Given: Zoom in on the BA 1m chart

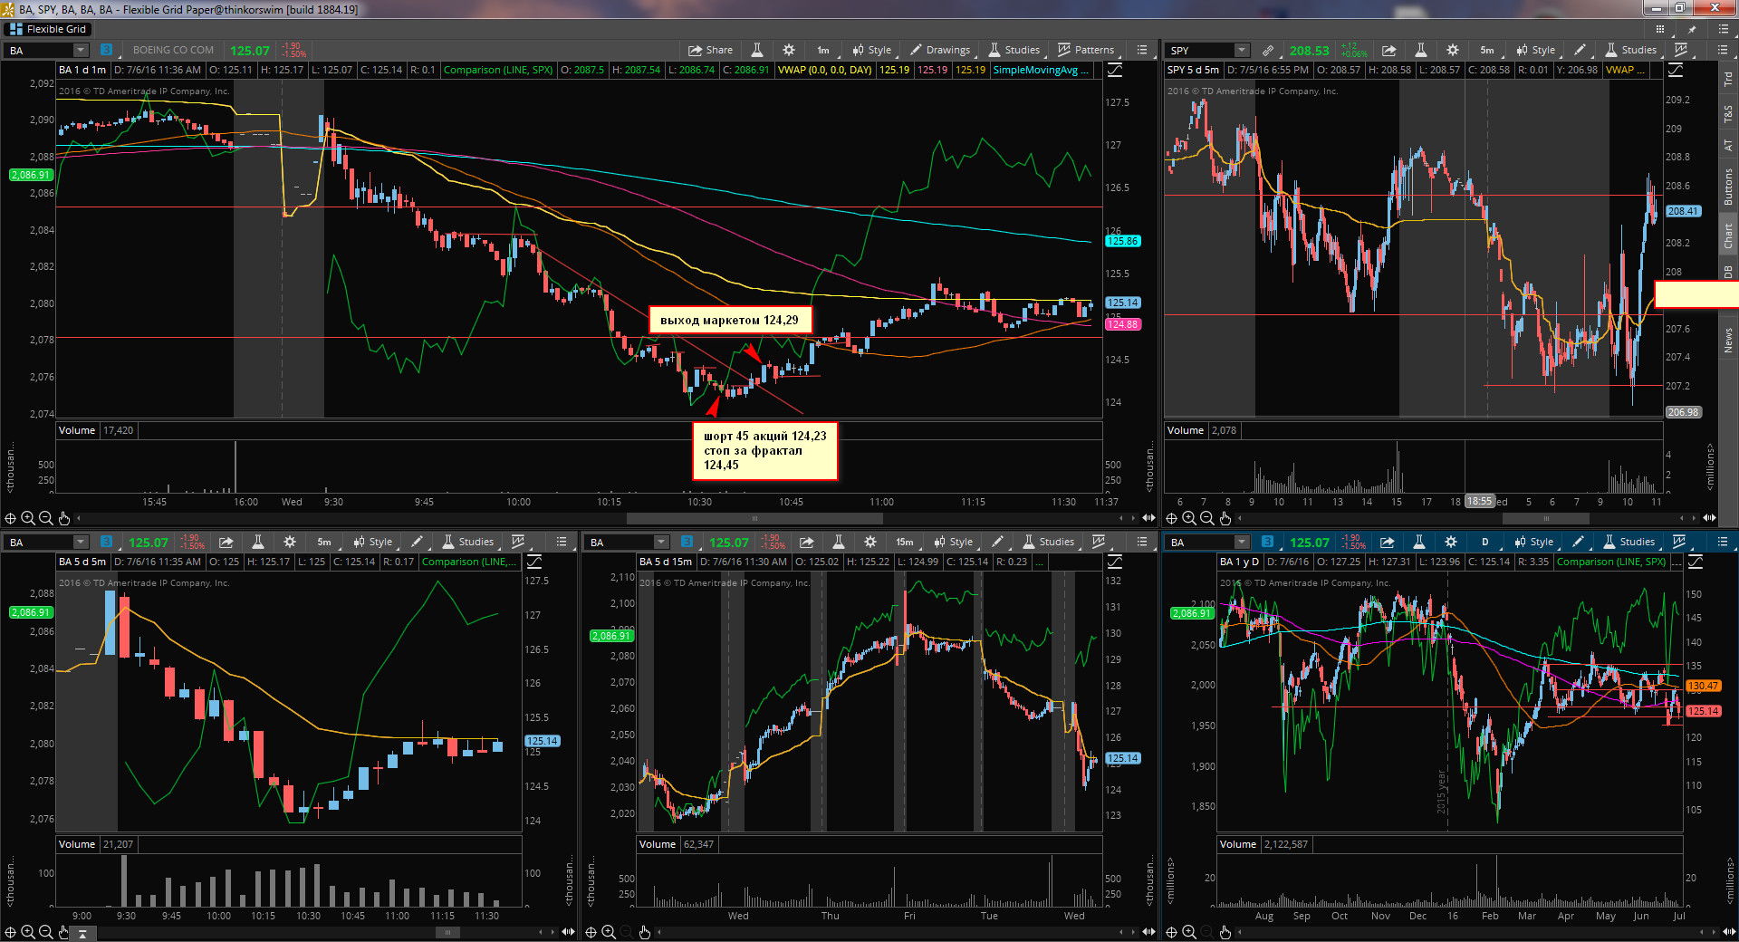Looking at the screenshot, I should (x=28, y=518).
